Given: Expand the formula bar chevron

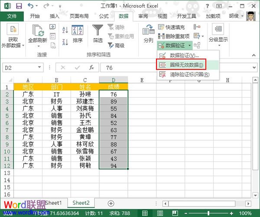Looking at the screenshot, I should click(x=254, y=67).
